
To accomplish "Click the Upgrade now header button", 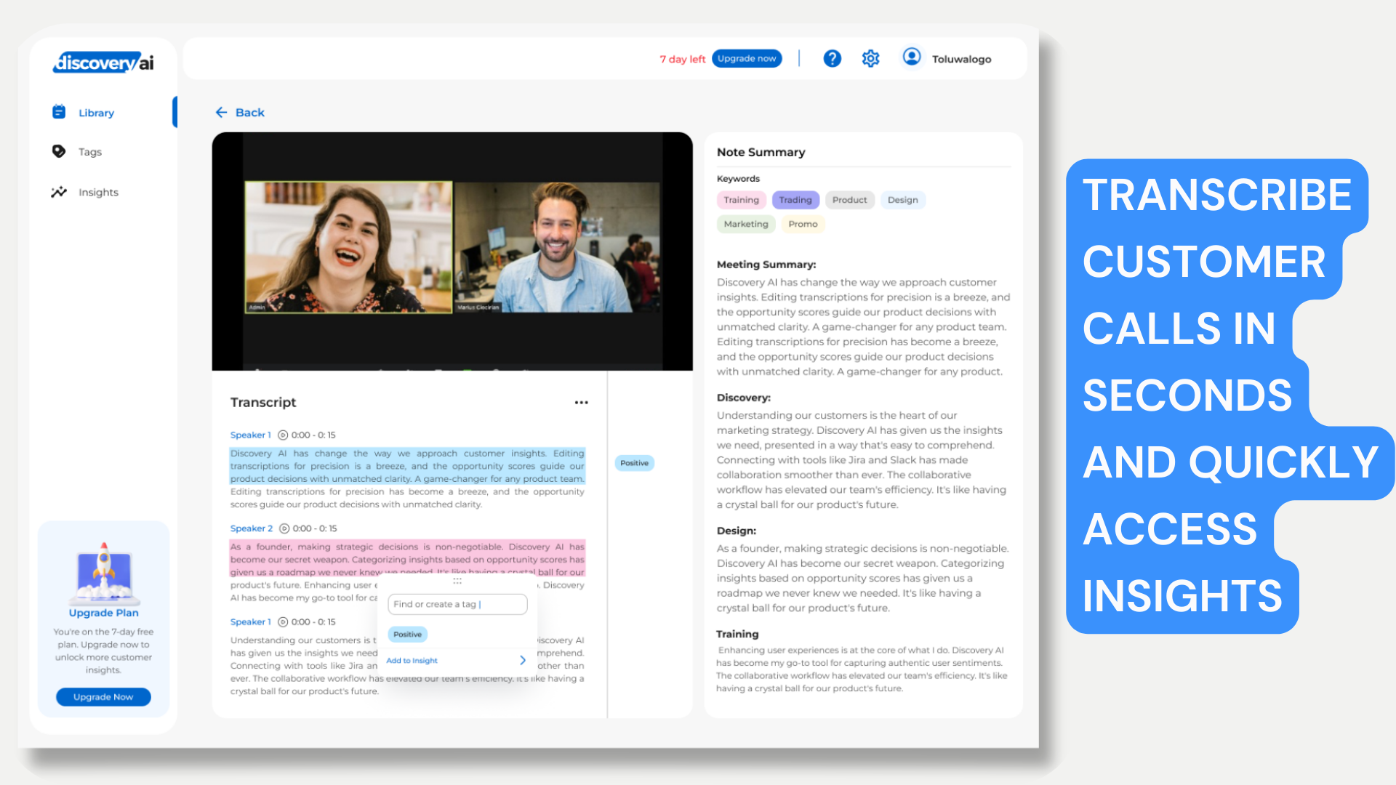I will pos(747,59).
